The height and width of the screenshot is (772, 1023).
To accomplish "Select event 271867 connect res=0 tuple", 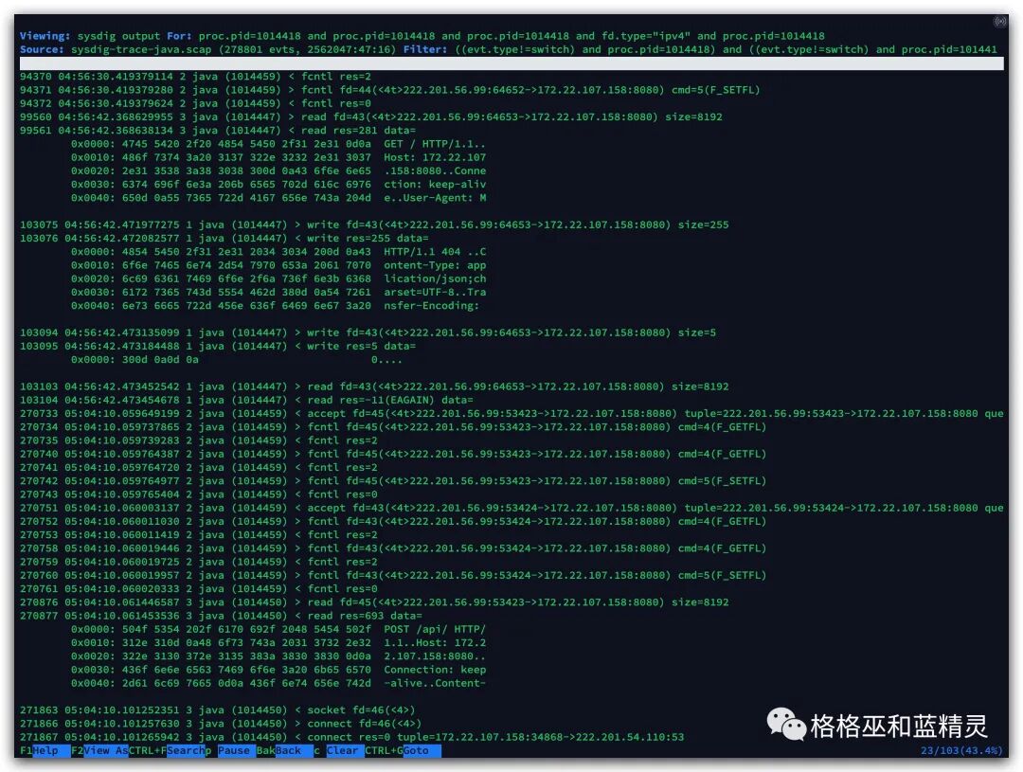I will 351,737.
